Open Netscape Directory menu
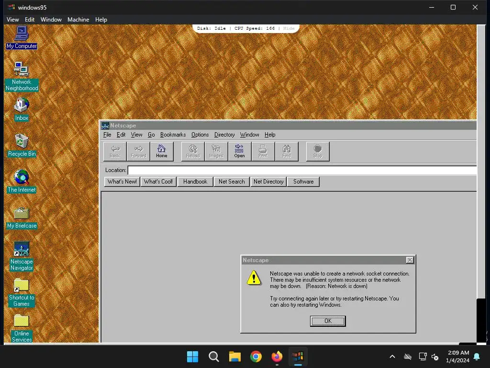This screenshot has height=368, width=490. coord(224,135)
